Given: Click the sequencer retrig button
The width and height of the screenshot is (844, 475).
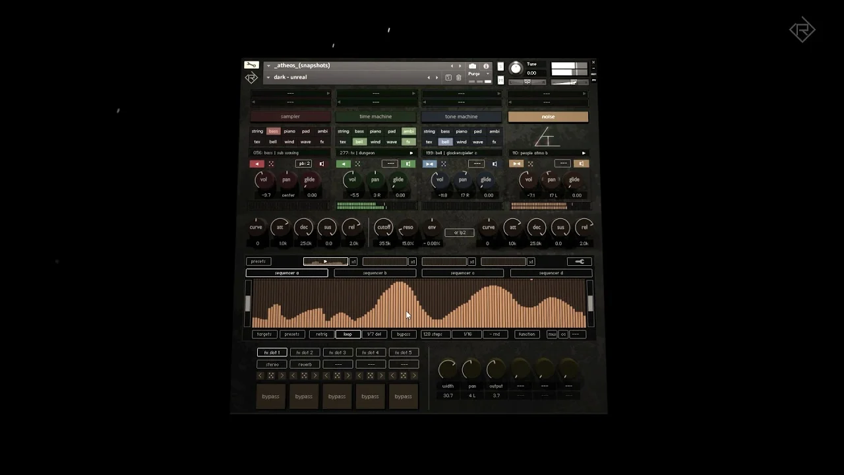Looking at the screenshot, I should 321,334.
